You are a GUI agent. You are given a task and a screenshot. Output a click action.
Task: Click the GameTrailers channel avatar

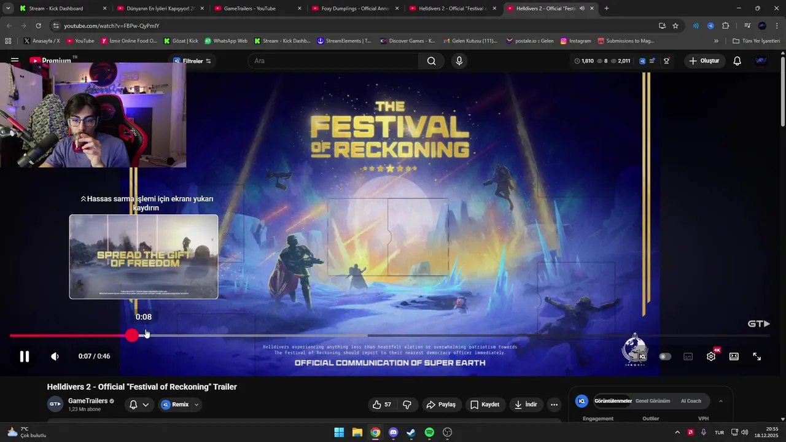(x=55, y=404)
